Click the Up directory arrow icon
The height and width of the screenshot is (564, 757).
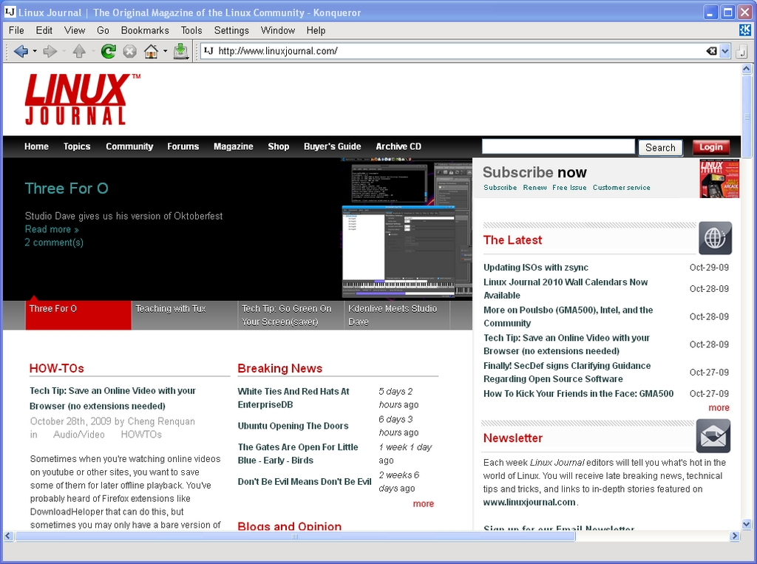click(x=79, y=51)
